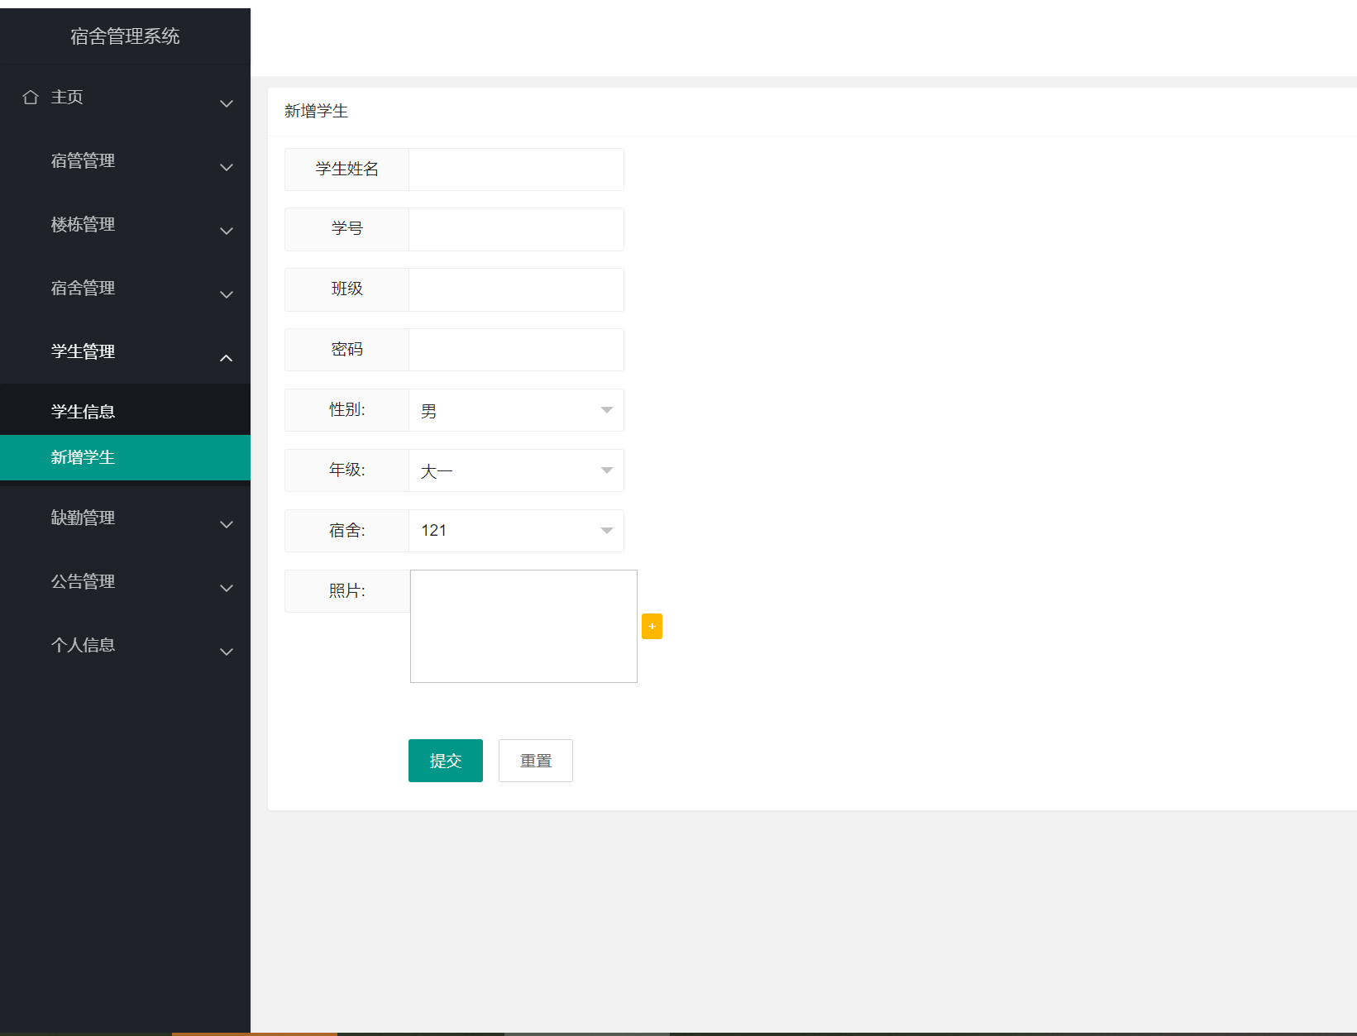This screenshot has height=1036, width=1357.
Task: Click the 学生姓名 field label
Action: coord(347,169)
